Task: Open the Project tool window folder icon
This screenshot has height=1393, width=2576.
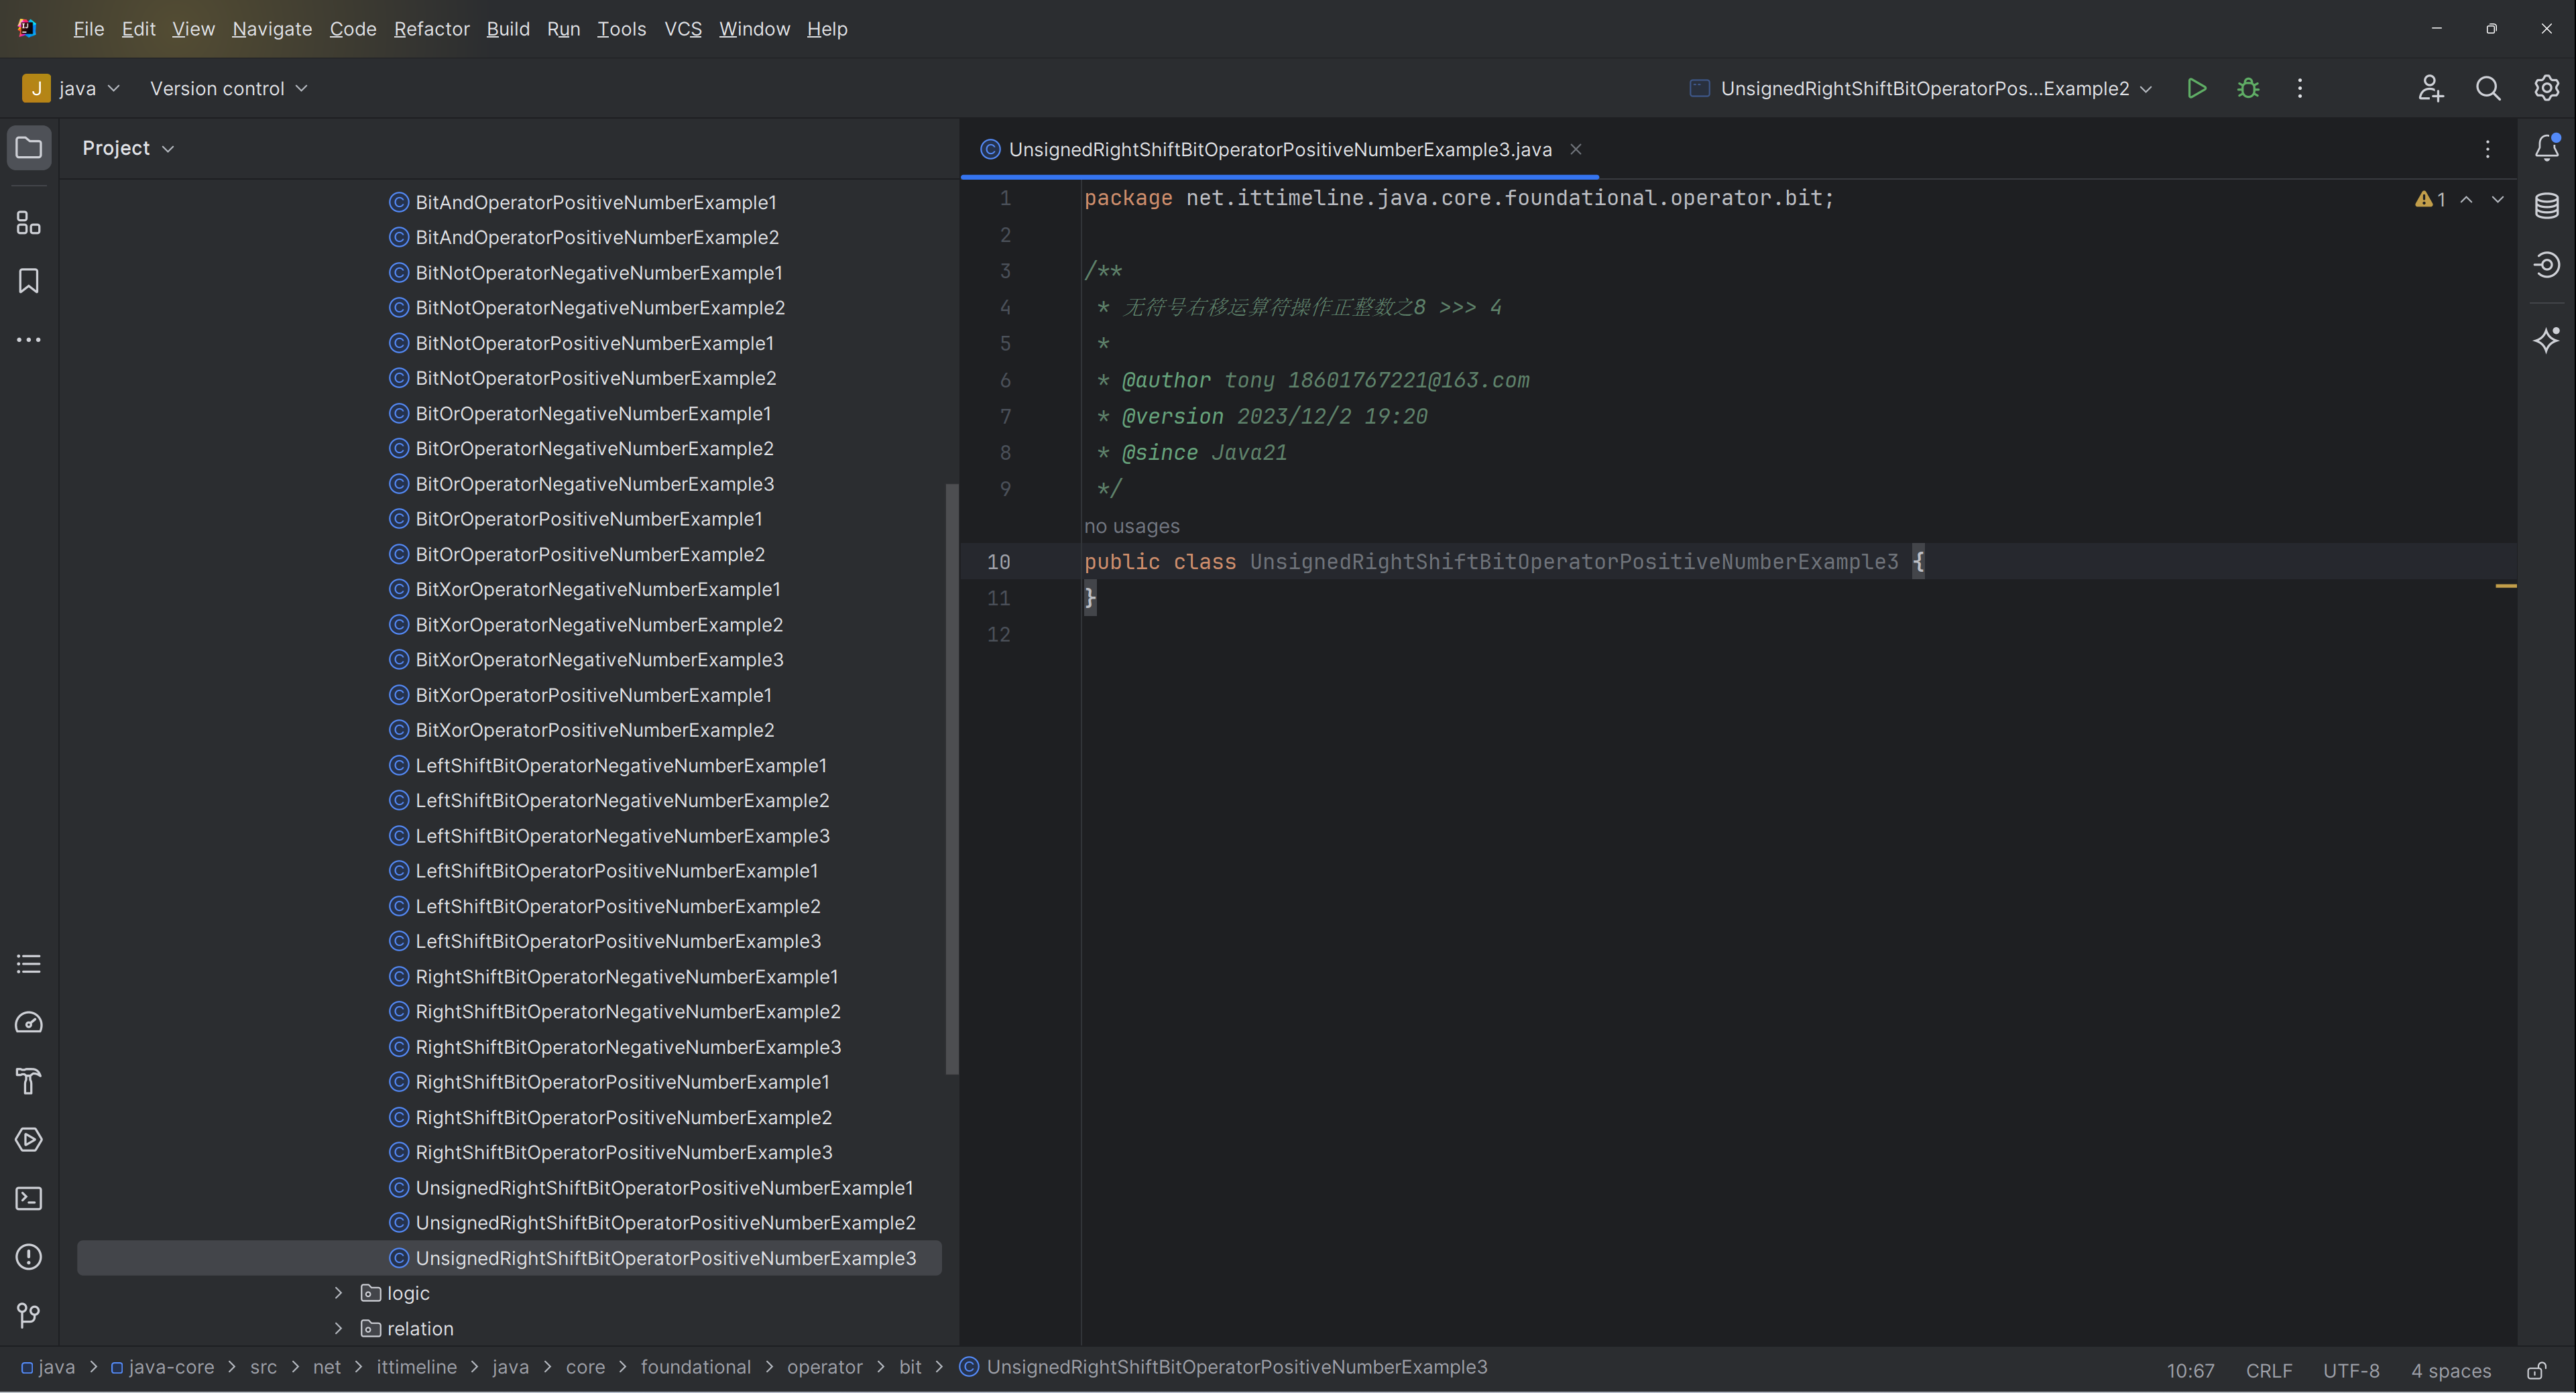Action: pos(29,148)
